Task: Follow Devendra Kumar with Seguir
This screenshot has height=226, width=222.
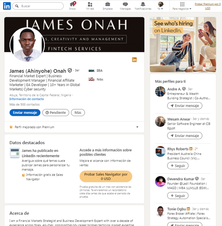Action: (x=178, y=196)
